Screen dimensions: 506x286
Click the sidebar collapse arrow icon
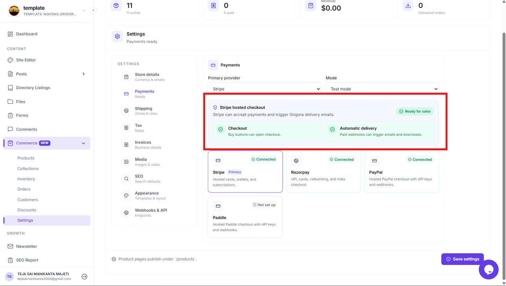93,10
